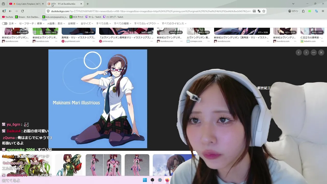The width and height of the screenshot is (327, 184).
Task: Open a new browser tab
Action: [x=88, y=4]
